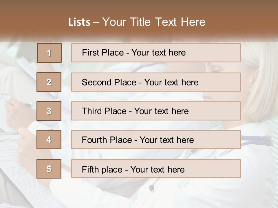Click the number 3 box
The image size is (278, 208).
click(x=49, y=111)
